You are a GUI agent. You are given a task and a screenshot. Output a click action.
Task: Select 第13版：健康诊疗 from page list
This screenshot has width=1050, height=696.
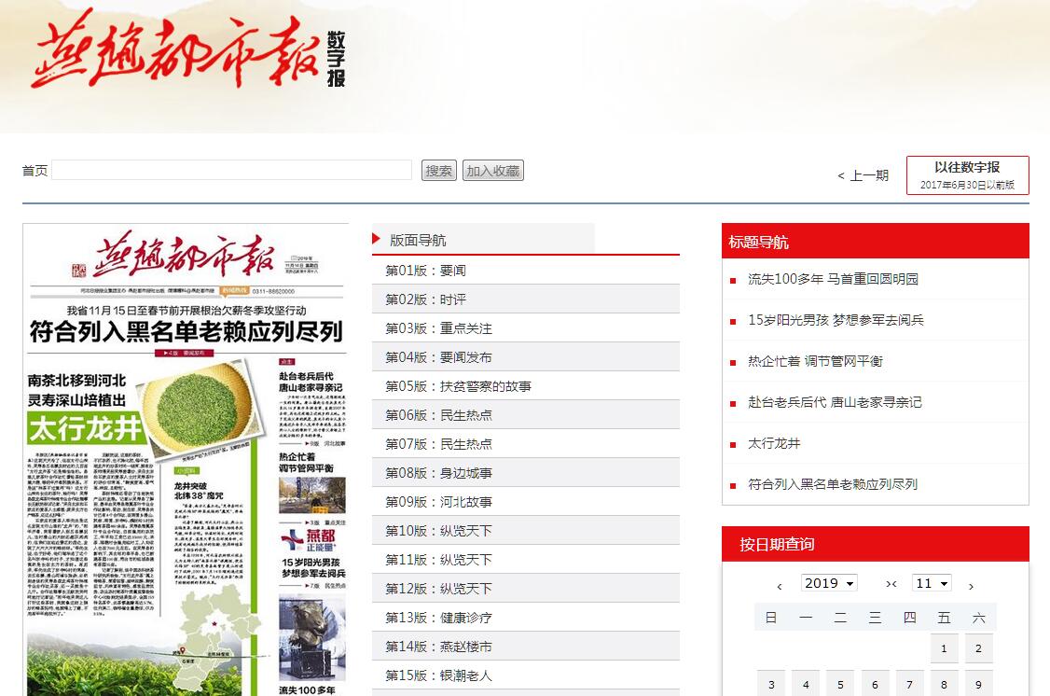click(439, 618)
